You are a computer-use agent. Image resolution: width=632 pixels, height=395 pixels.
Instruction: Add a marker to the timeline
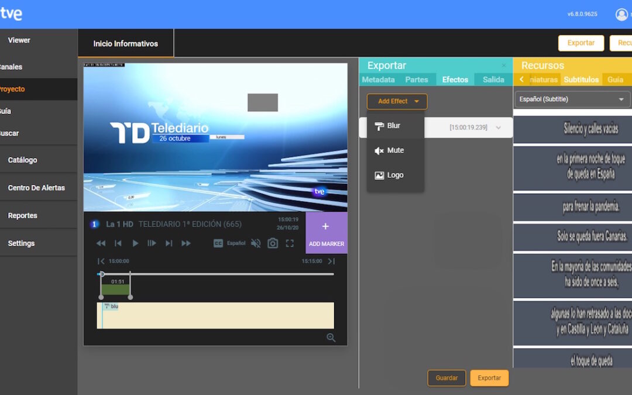tap(327, 233)
